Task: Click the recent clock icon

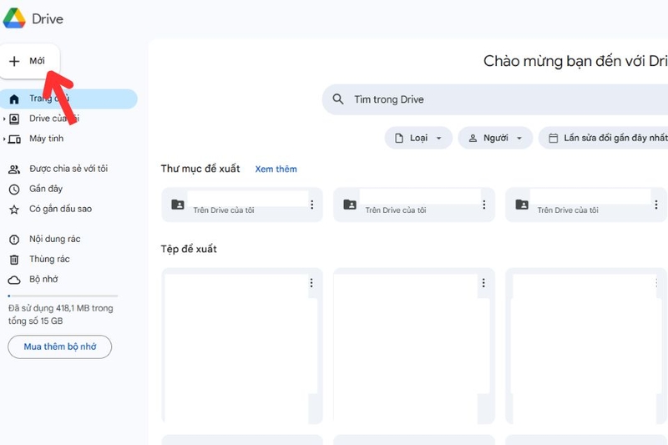Action: [x=14, y=190]
